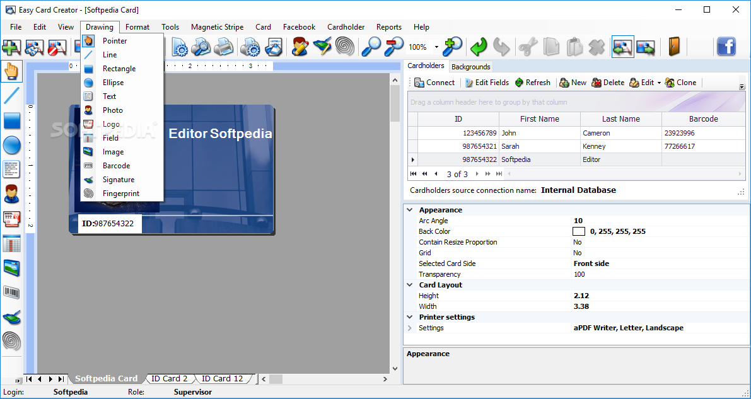Click the canvas vertical scrollbar
Screen dimensions: 751x399
pyautogui.click(x=395, y=224)
